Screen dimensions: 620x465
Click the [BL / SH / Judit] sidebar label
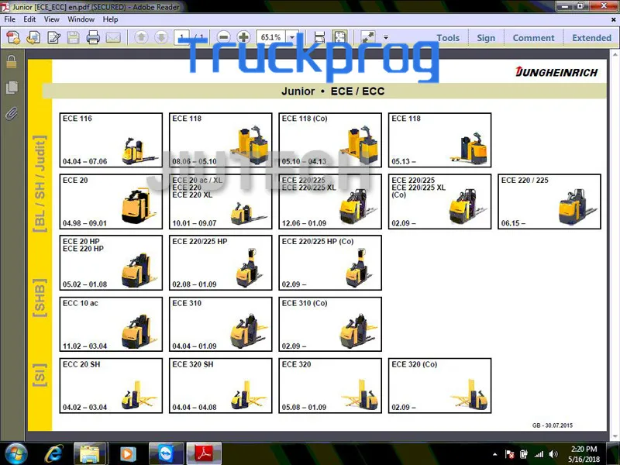pyautogui.click(x=40, y=184)
